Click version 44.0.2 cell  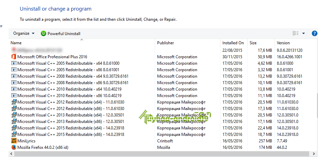click(282, 147)
